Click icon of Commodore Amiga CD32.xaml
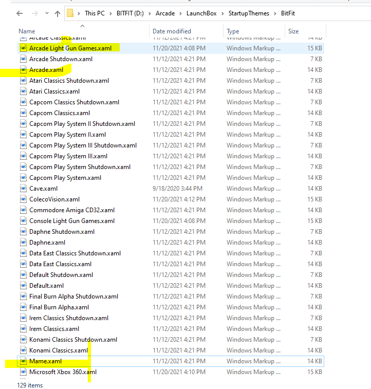 tap(23, 210)
